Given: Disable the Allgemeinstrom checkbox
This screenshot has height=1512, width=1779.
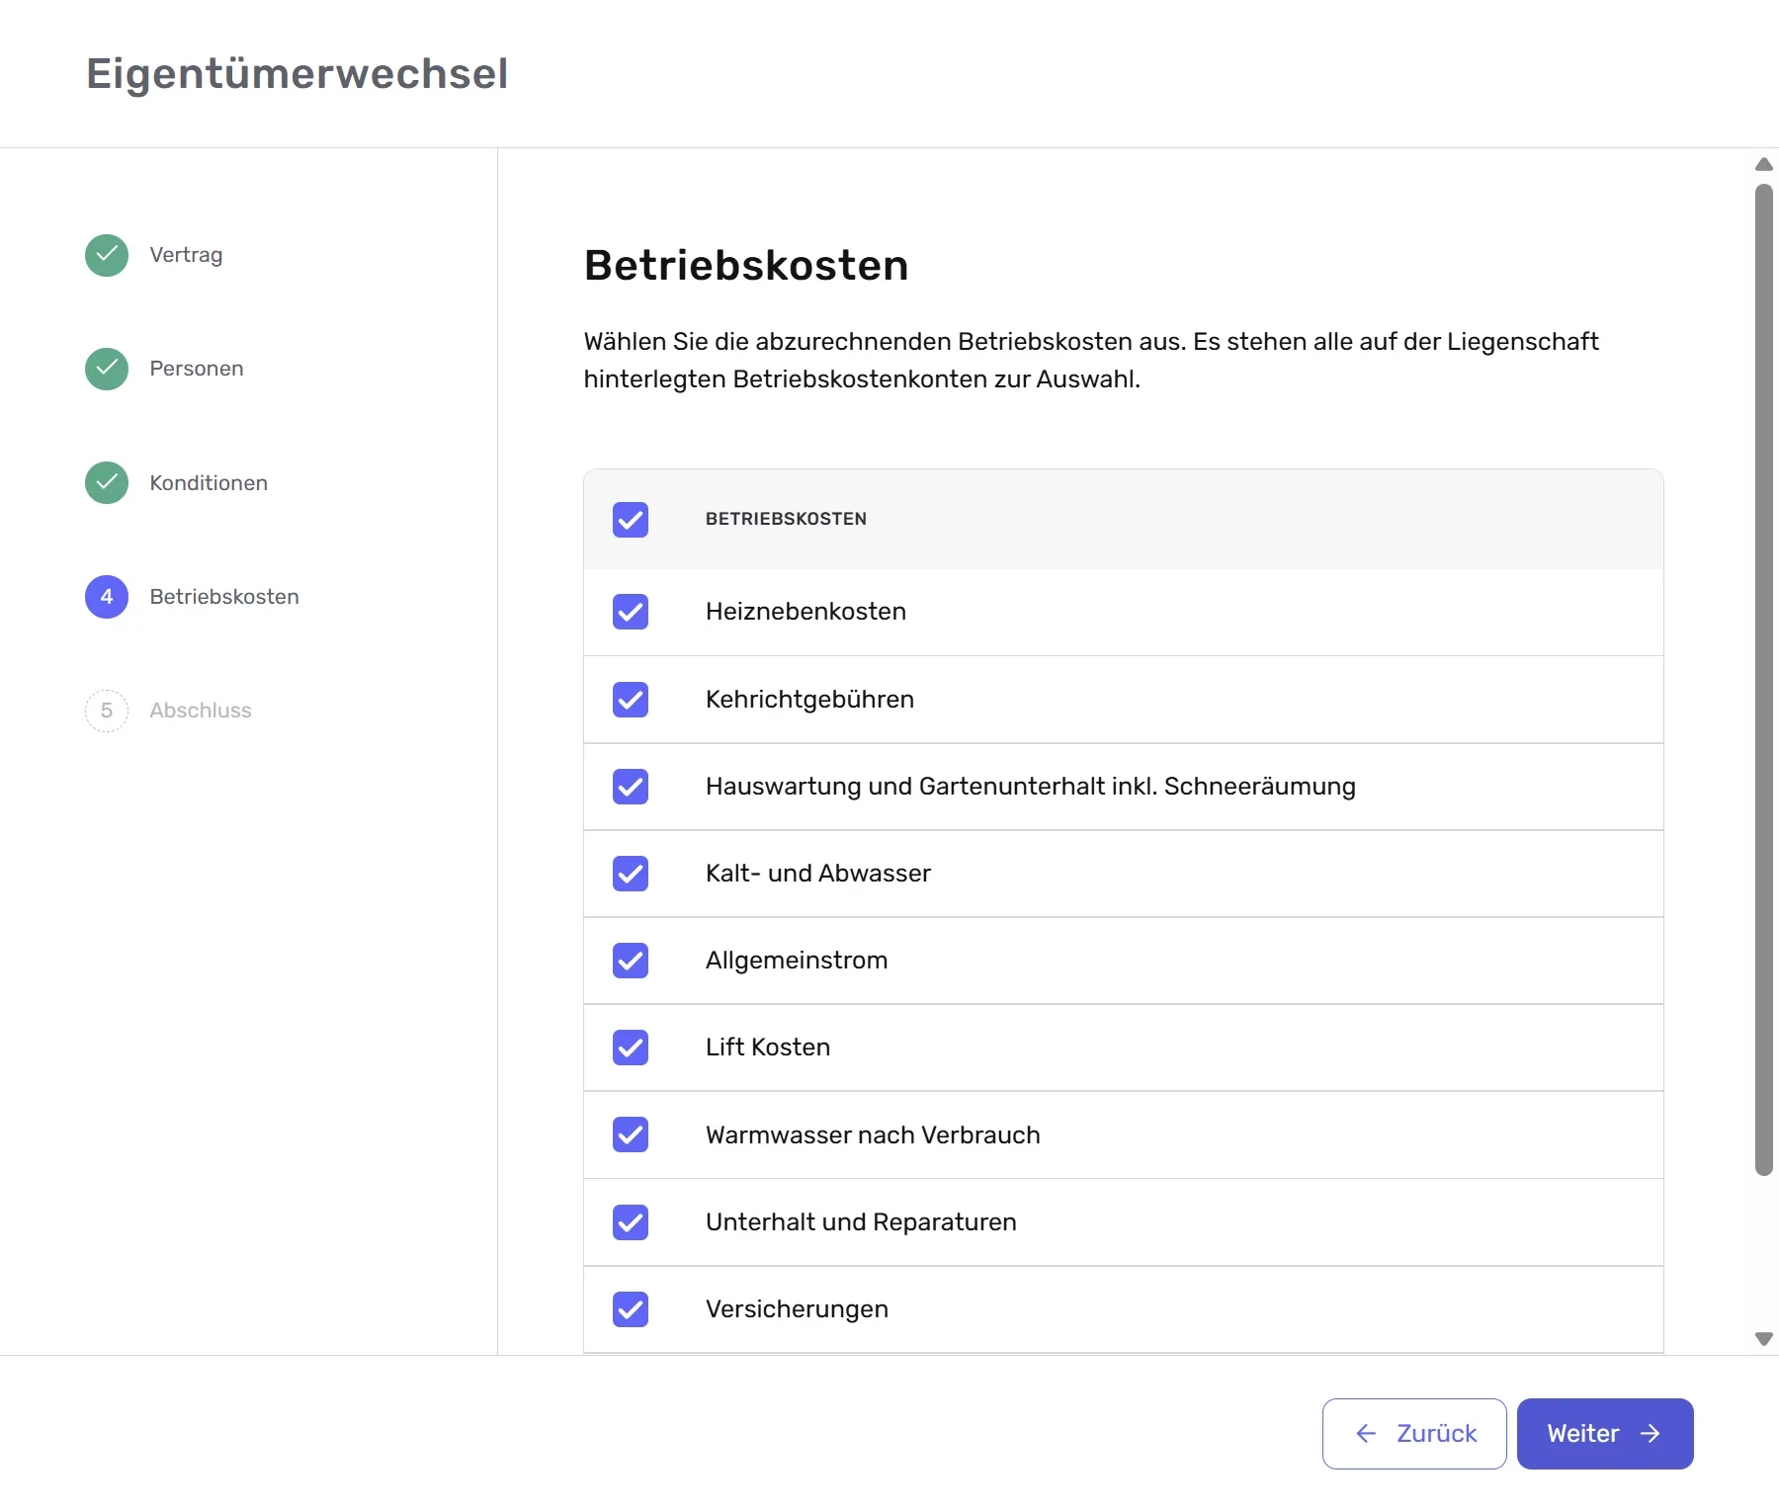Looking at the screenshot, I should [x=631, y=961].
